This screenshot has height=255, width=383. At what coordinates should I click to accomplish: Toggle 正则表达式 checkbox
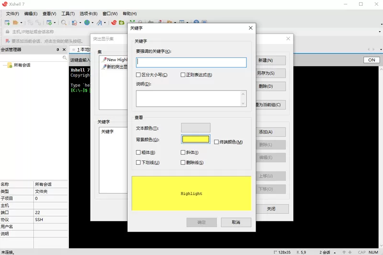[x=183, y=75]
